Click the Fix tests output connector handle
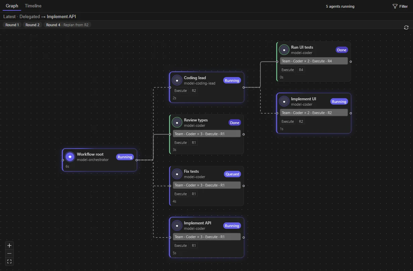The image size is (413, 271). pos(244,186)
